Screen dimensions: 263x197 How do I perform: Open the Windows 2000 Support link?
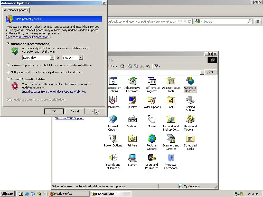[x=70, y=118]
